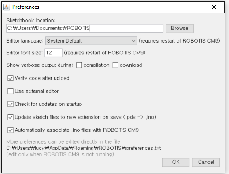
Task: Click the Preferences window title text
Action: (26, 7)
